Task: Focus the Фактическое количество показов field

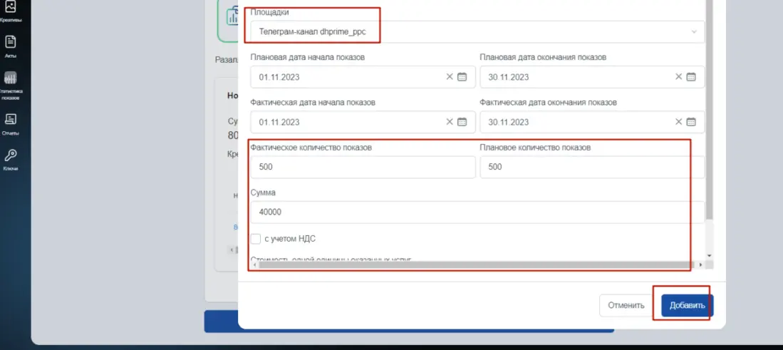Action: [x=363, y=168]
